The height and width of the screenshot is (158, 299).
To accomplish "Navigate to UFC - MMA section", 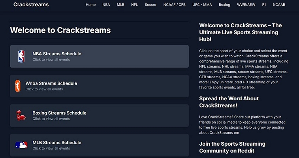I will (x=202, y=5).
